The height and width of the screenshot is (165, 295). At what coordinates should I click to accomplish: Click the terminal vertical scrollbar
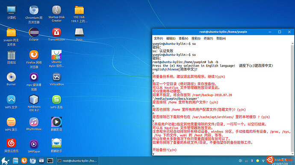coord(292,98)
